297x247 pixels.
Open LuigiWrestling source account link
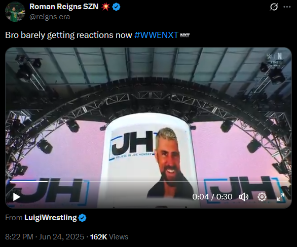click(50, 218)
